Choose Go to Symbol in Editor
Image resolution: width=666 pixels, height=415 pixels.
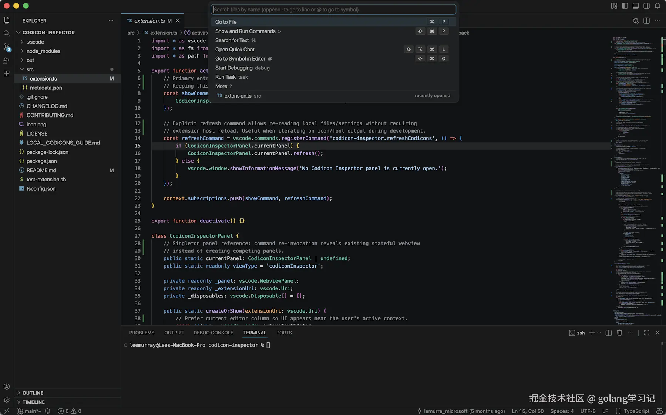[333, 59]
